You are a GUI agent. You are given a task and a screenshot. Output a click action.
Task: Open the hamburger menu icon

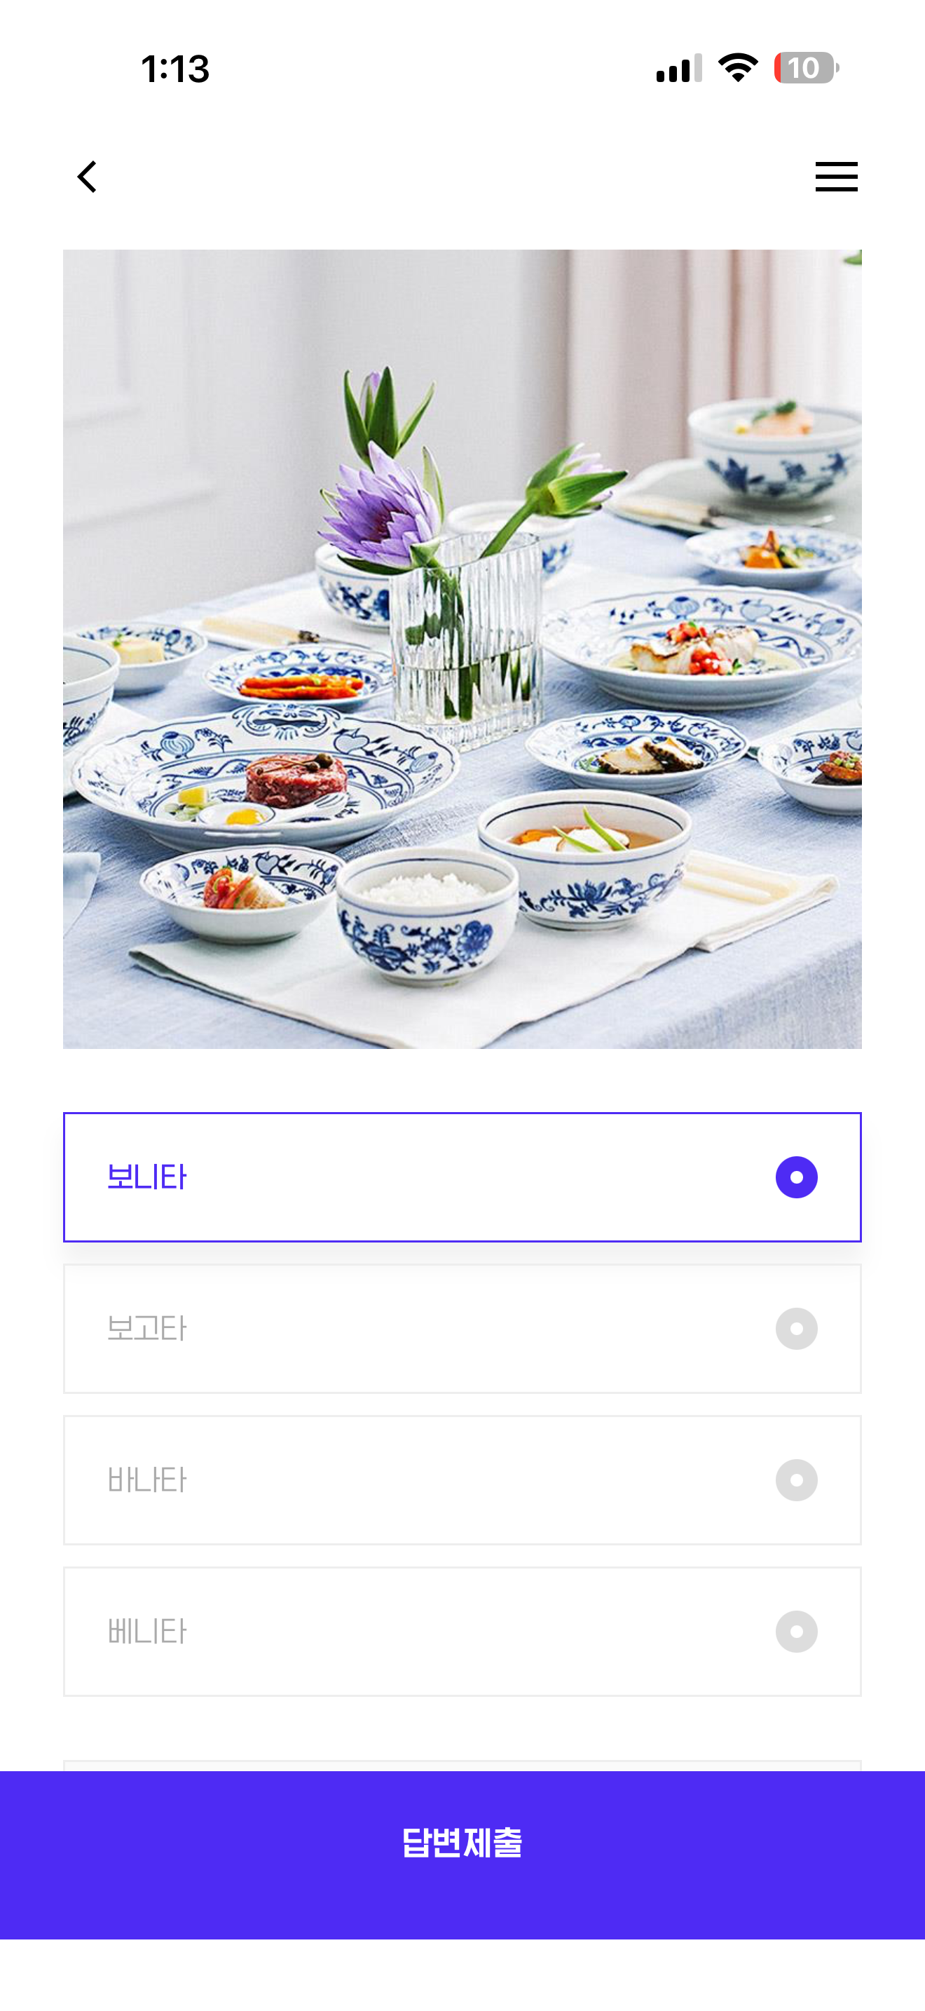pyautogui.click(x=836, y=177)
